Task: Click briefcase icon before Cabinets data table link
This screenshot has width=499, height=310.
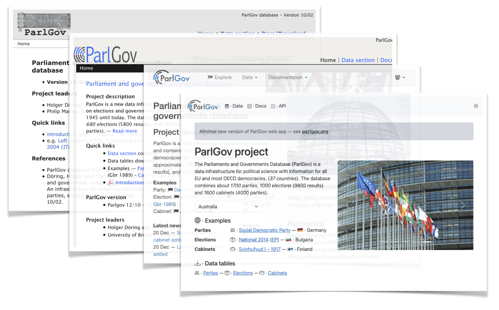Action: [x=262, y=273]
